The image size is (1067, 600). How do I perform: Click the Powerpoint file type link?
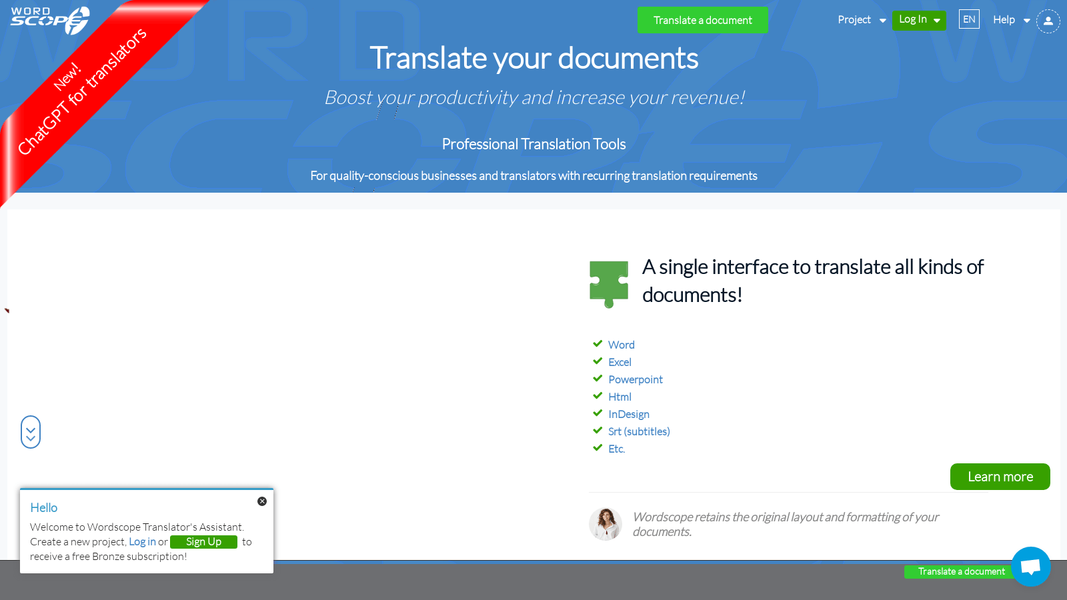click(x=636, y=379)
